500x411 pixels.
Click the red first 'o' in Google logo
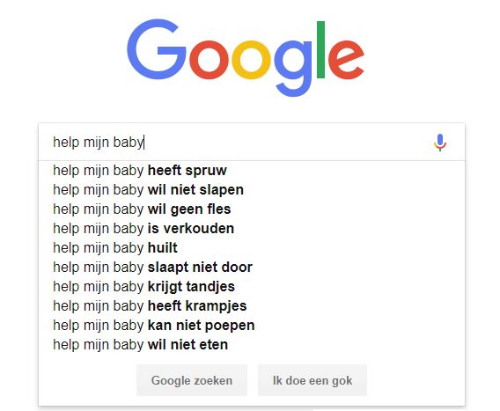[x=210, y=60]
